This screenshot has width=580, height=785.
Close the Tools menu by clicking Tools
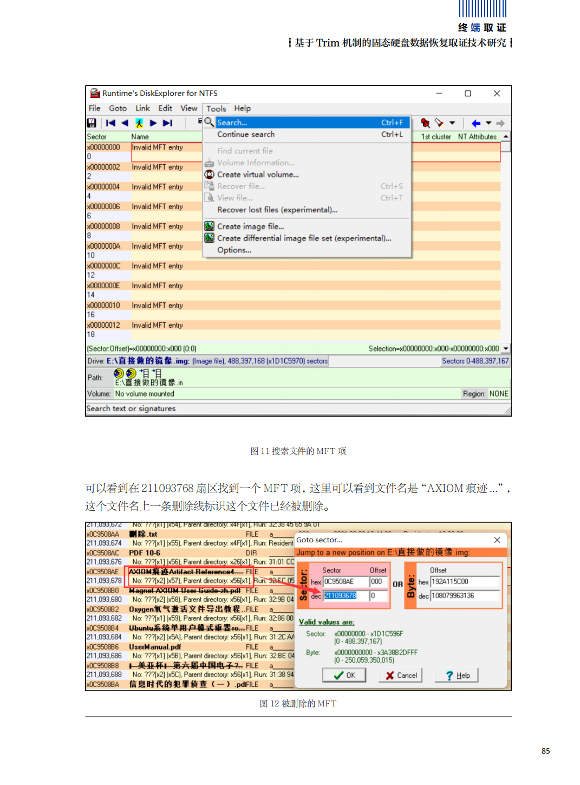pos(216,109)
